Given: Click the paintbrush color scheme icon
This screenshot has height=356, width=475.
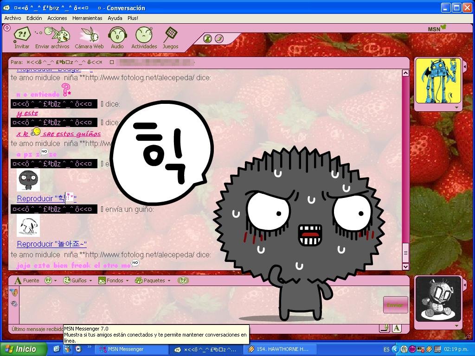Looking at the screenshot, I should (219, 39).
